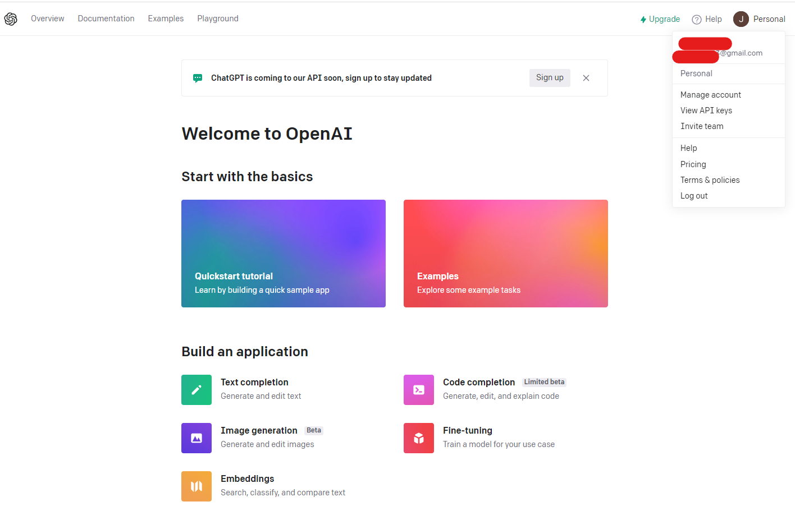Click the Limited beta badge
The height and width of the screenshot is (520, 795).
(544, 382)
